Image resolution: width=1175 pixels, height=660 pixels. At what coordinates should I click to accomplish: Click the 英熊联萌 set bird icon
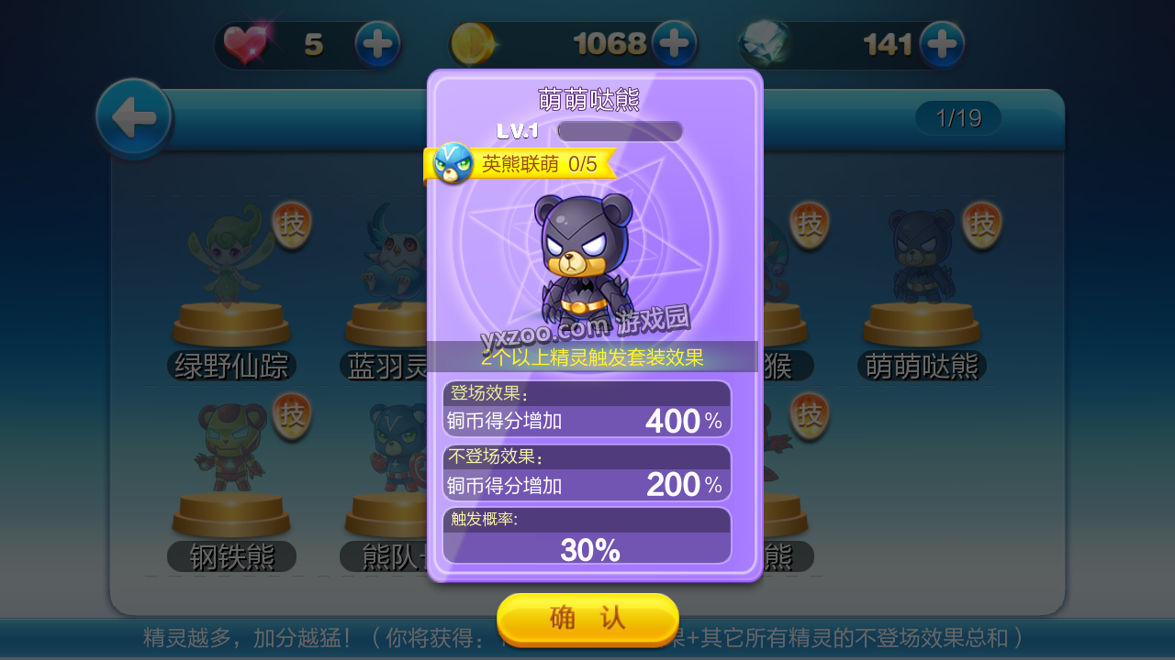pyautogui.click(x=453, y=163)
